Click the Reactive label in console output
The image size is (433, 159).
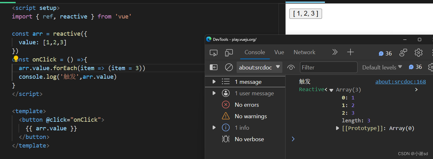[x=311, y=89]
